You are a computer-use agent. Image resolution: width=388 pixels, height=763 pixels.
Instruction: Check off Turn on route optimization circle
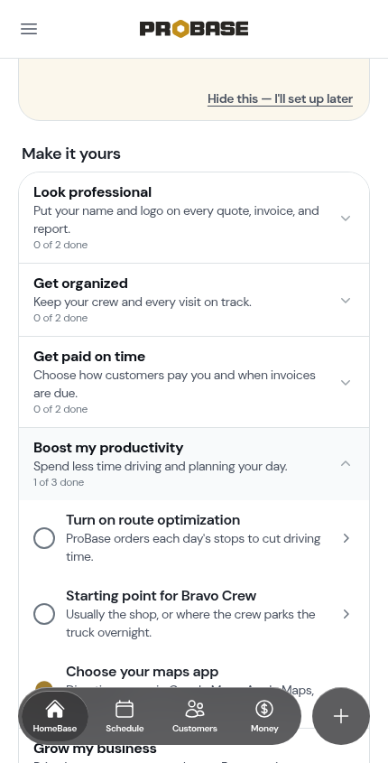click(x=43, y=538)
